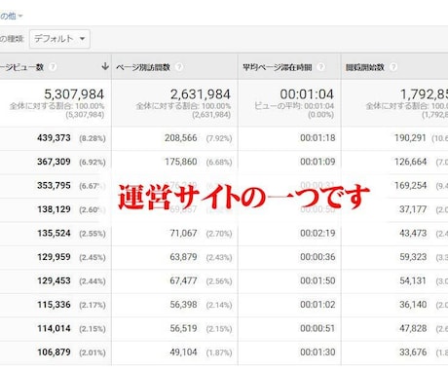Image resolution: width=448 pixels, height=370 pixels.
Task: Click the unique pageviews cell 56,519
Action: (183, 328)
